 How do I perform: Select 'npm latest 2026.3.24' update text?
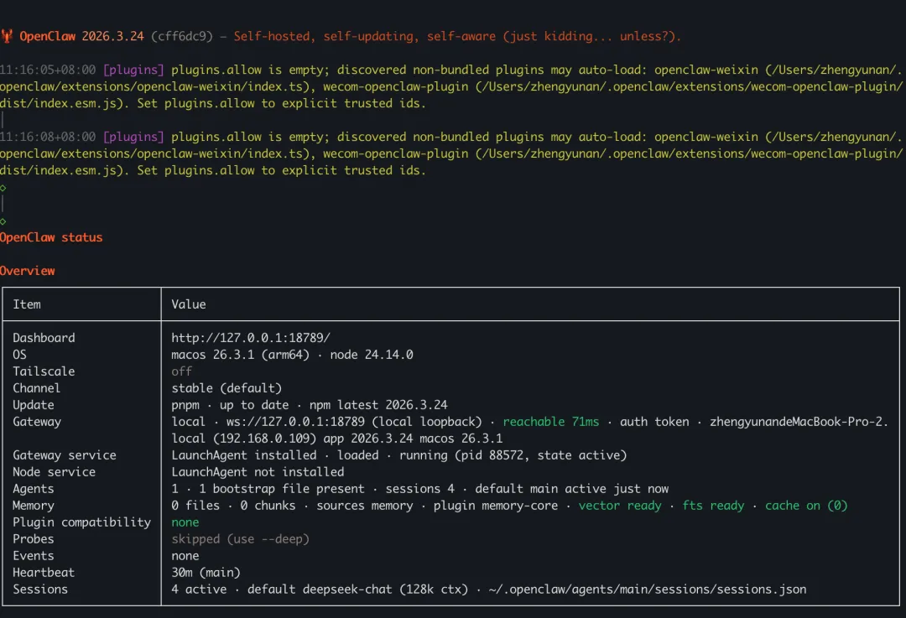tap(378, 405)
